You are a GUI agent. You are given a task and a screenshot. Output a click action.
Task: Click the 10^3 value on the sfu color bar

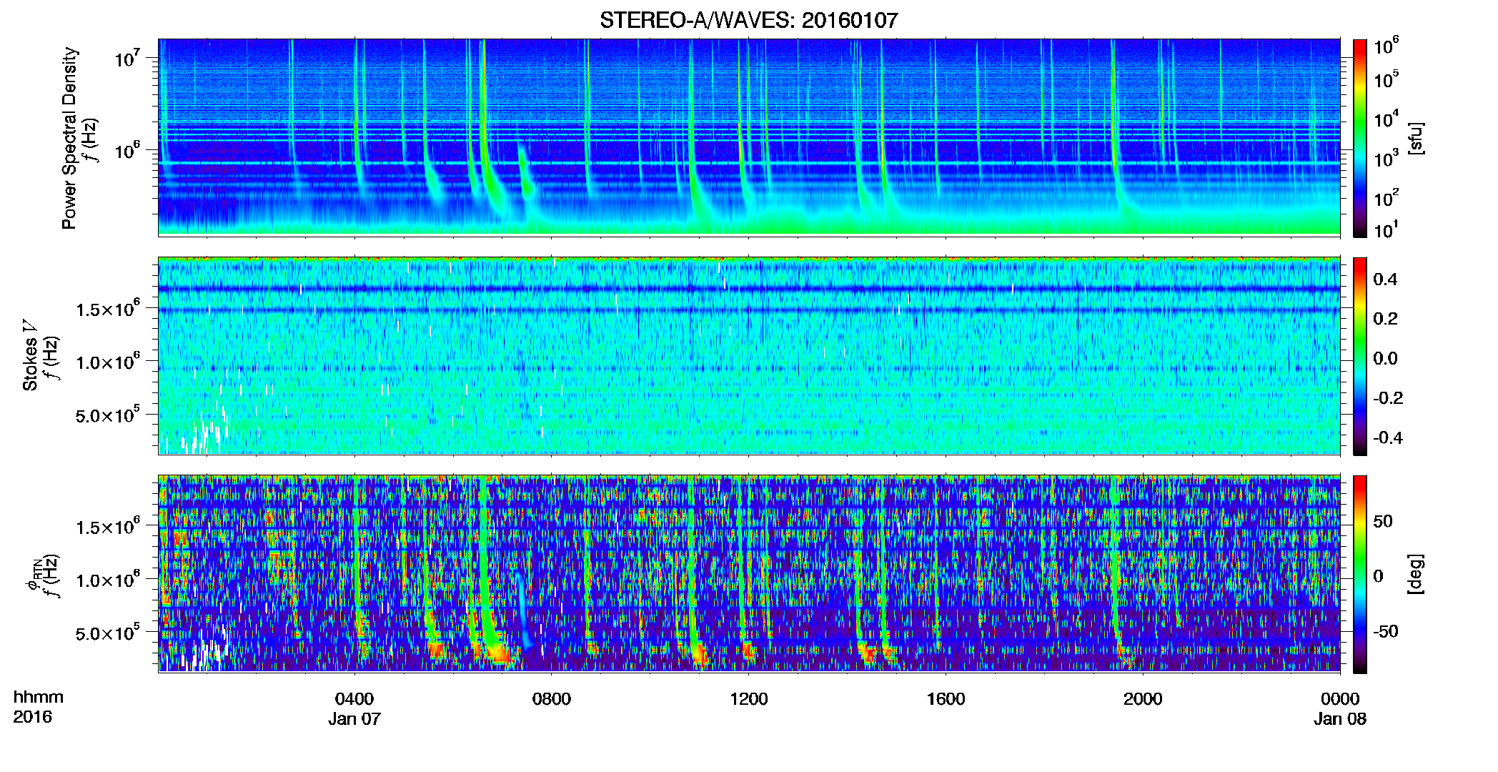(x=1387, y=158)
